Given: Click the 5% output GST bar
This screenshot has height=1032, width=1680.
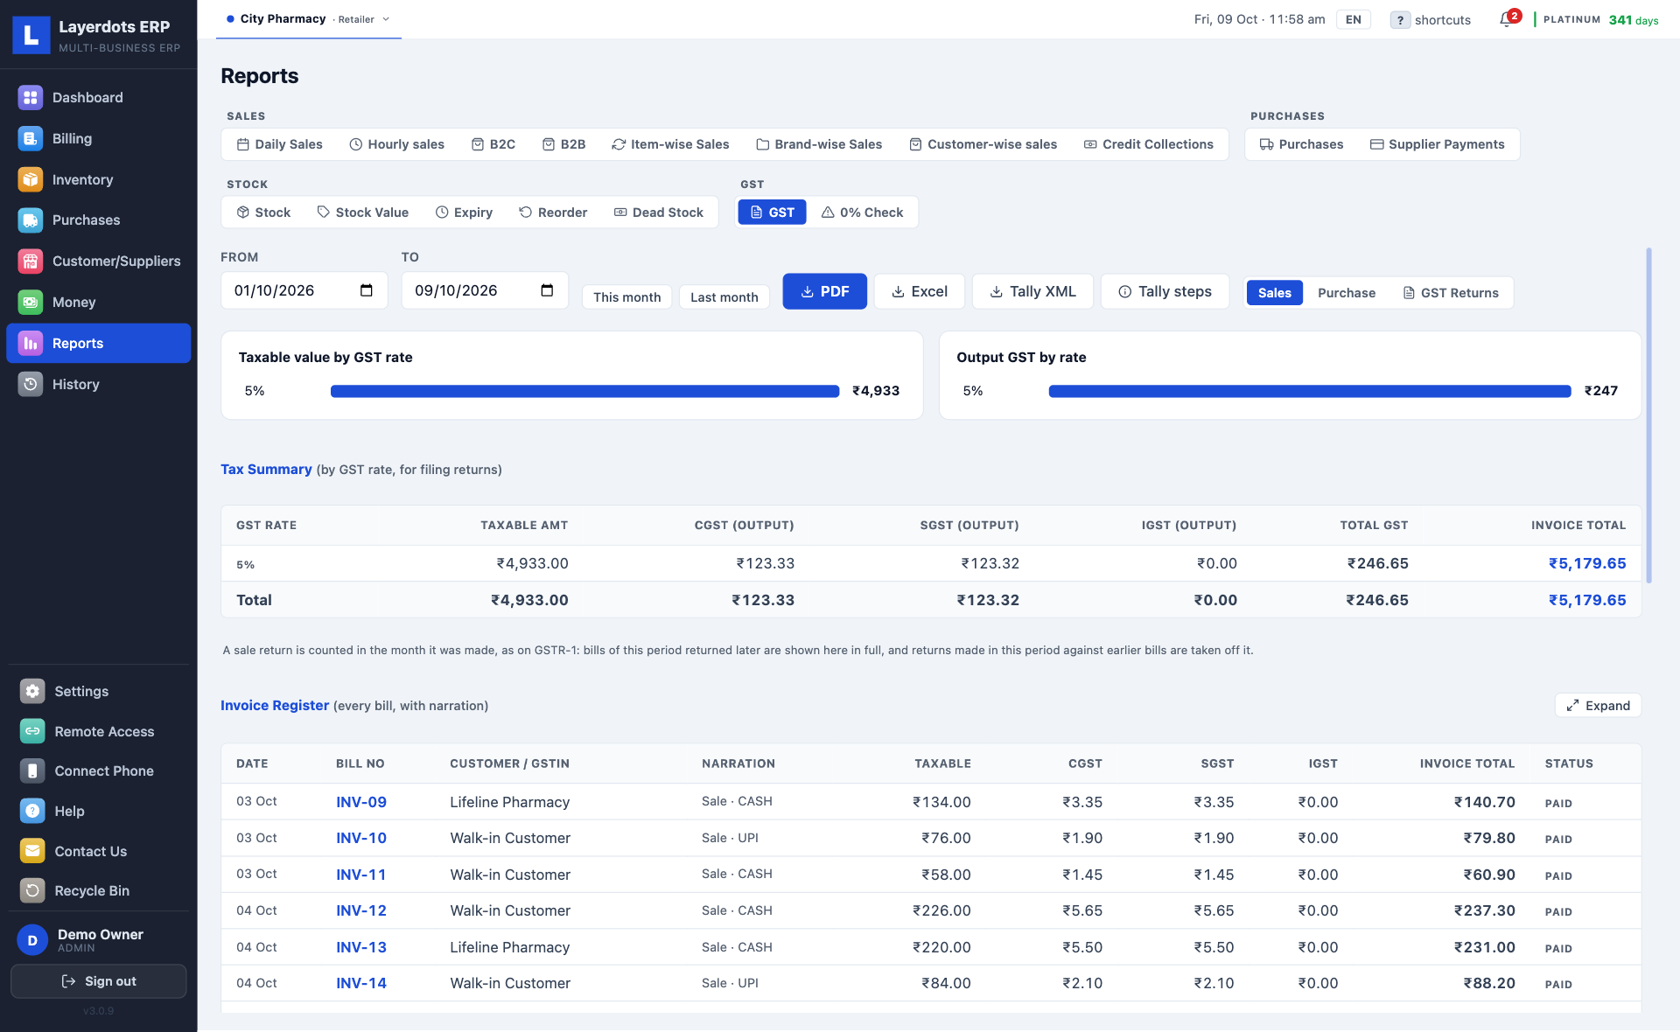Looking at the screenshot, I should (x=1309, y=391).
